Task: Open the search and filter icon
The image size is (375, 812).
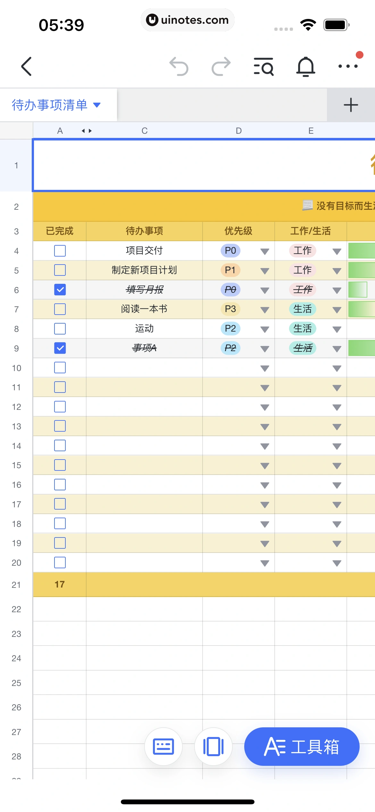Action: pyautogui.click(x=263, y=66)
